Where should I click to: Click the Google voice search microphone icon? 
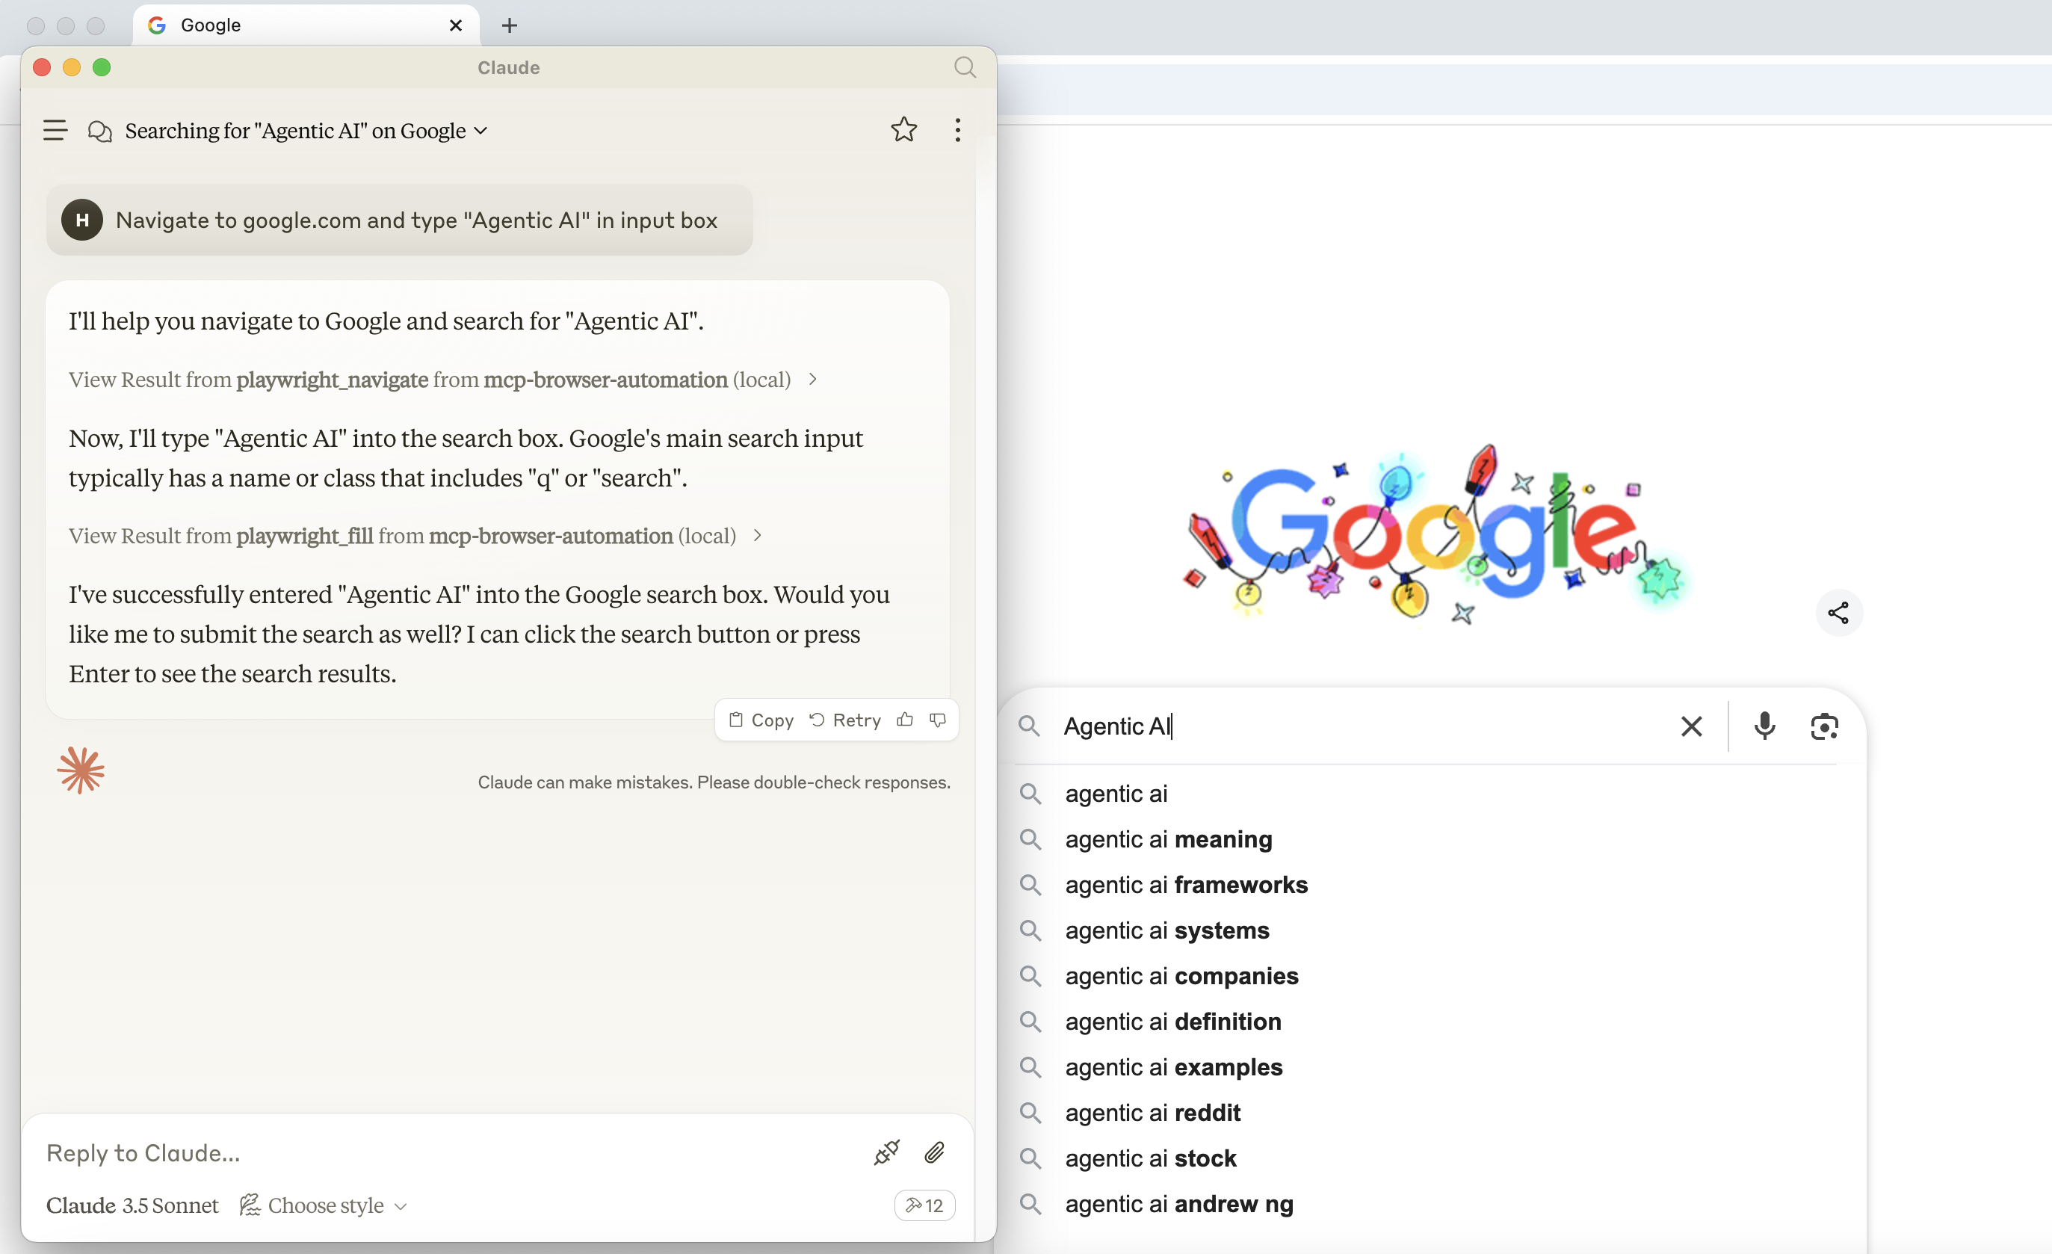(x=1762, y=725)
